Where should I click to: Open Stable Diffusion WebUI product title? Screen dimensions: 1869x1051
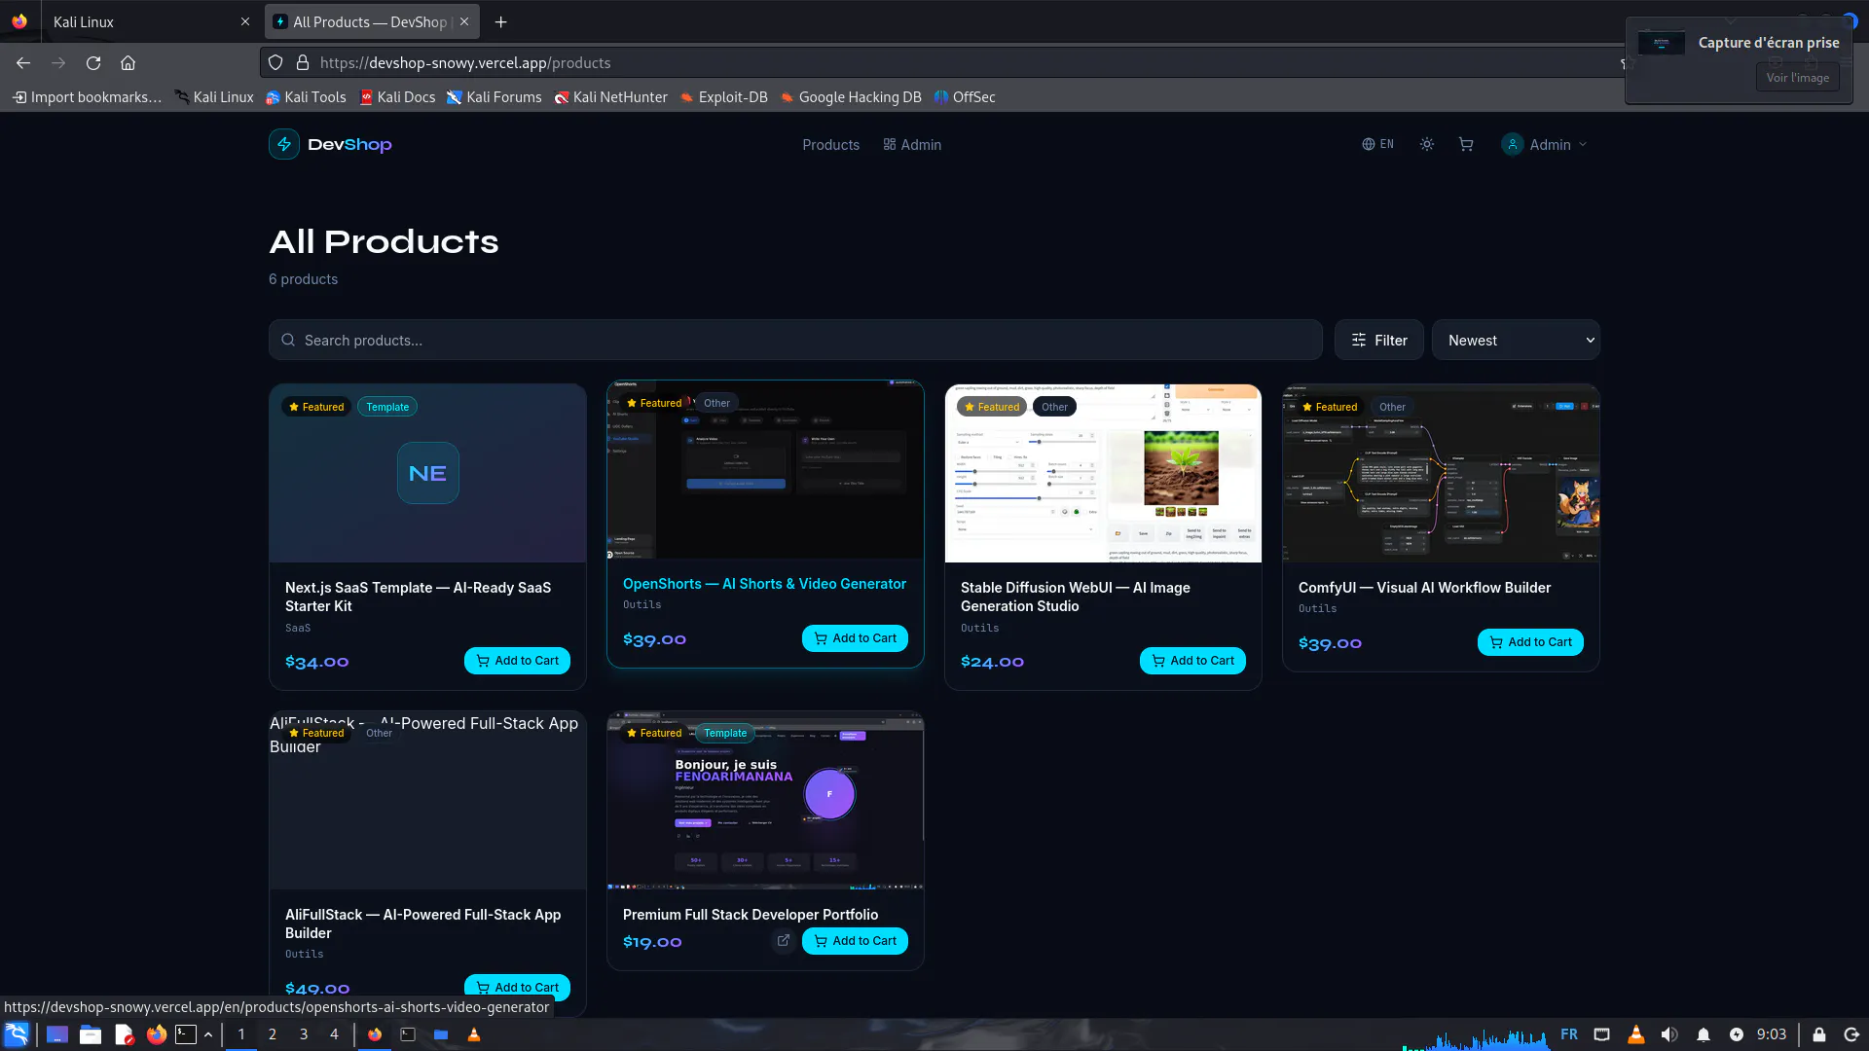coord(1075,597)
